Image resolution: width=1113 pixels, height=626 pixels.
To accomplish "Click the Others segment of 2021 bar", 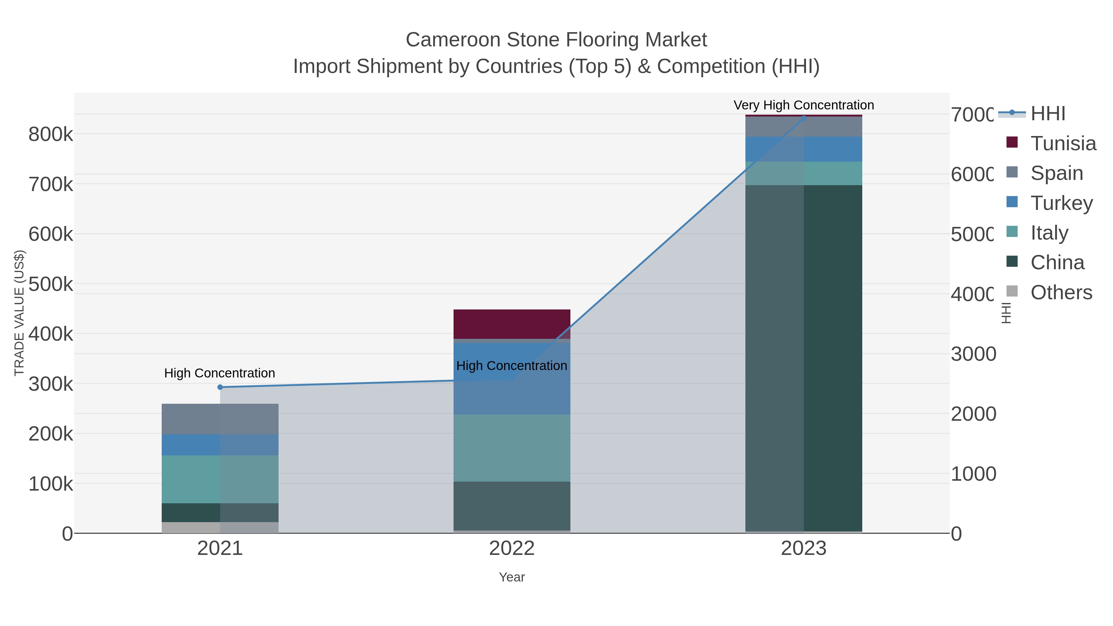I will [x=220, y=527].
